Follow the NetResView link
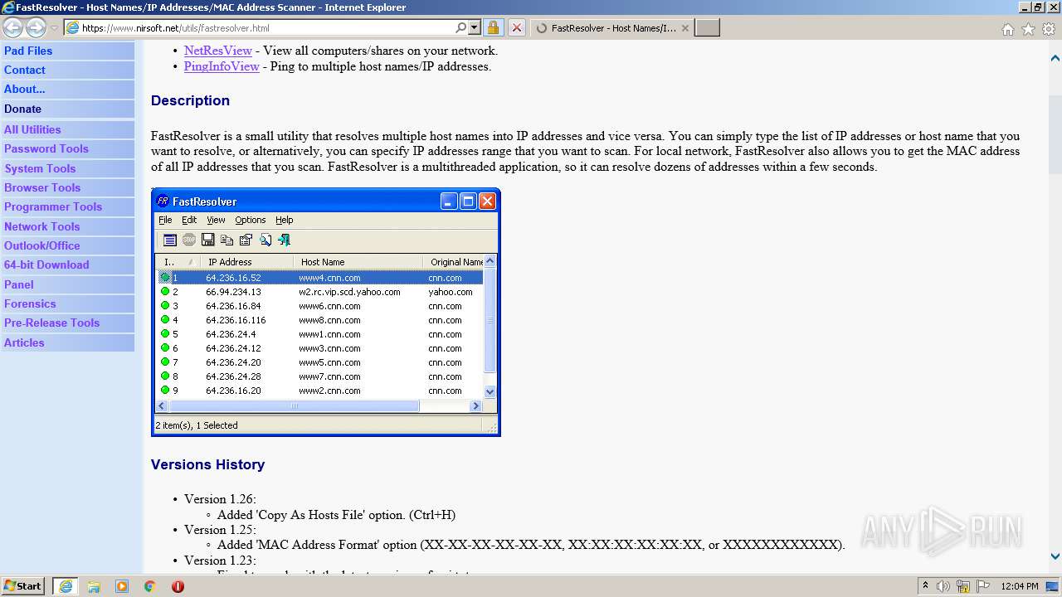 (218, 51)
